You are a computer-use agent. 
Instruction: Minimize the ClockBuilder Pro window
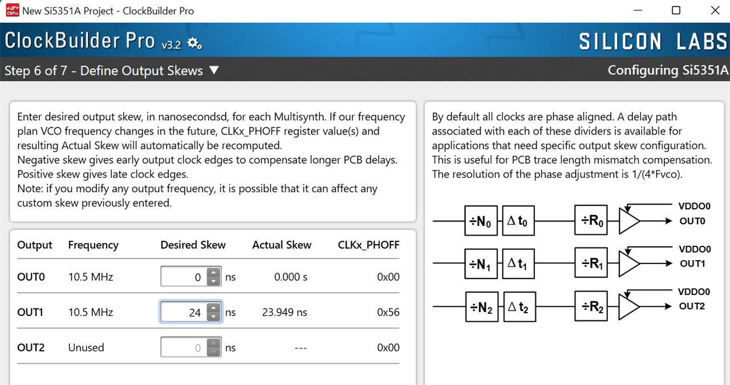636,10
